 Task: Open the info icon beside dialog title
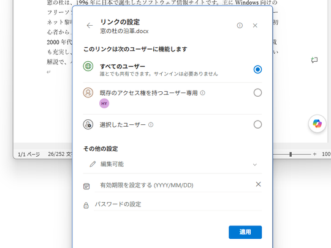pos(240,26)
